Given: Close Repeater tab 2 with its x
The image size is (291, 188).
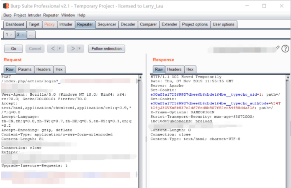Looking at the screenshot, I should click(x=23, y=34).
